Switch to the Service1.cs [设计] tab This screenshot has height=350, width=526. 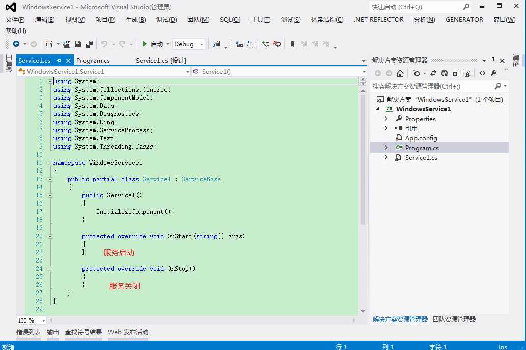coord(161,61)
